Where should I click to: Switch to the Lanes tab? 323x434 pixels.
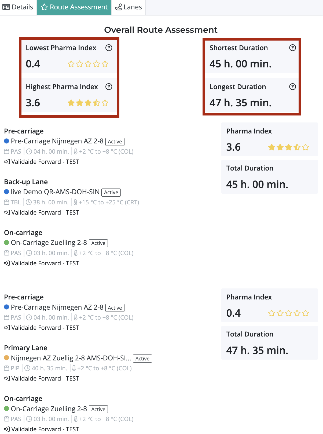129,7
